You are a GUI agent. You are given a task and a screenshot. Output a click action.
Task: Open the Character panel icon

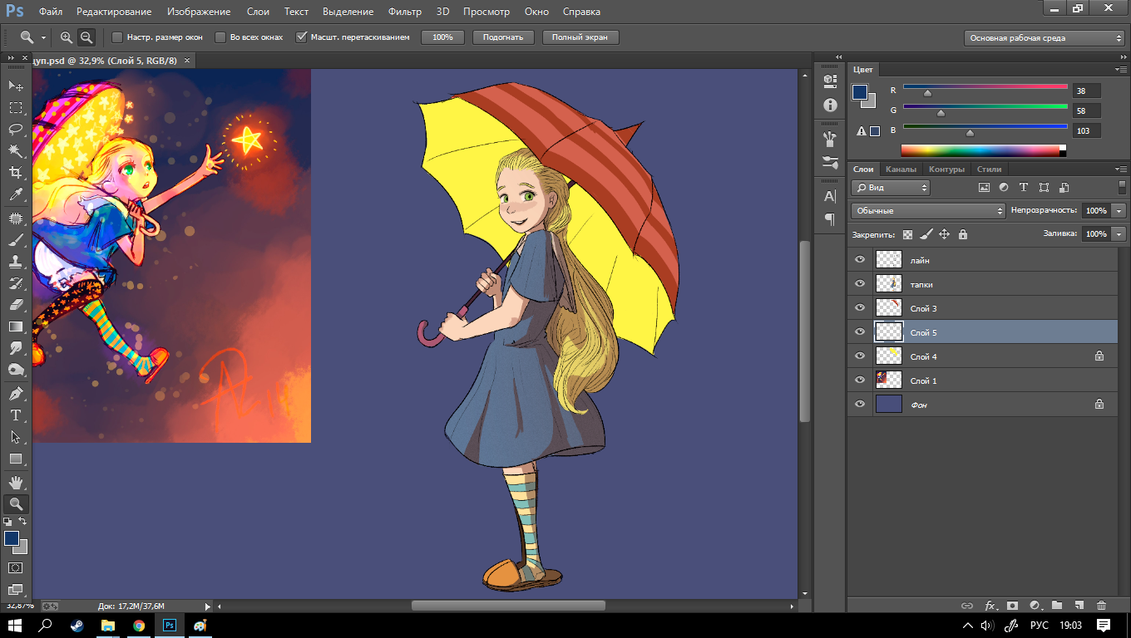click(x=830, y=197)
